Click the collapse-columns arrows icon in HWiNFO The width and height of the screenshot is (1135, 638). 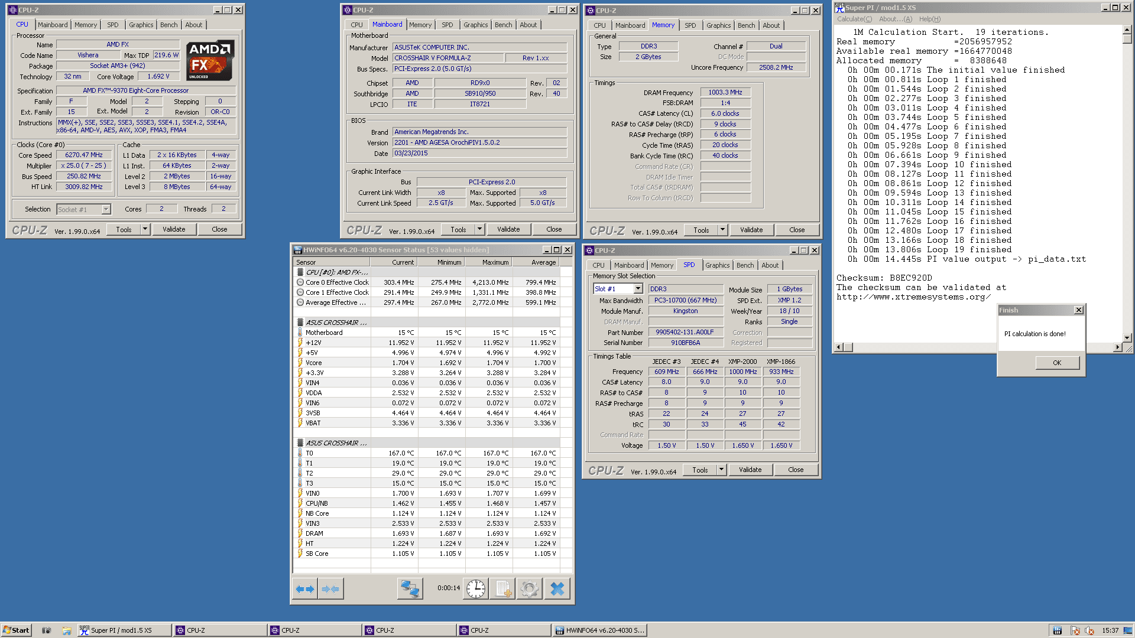[330, 589]
